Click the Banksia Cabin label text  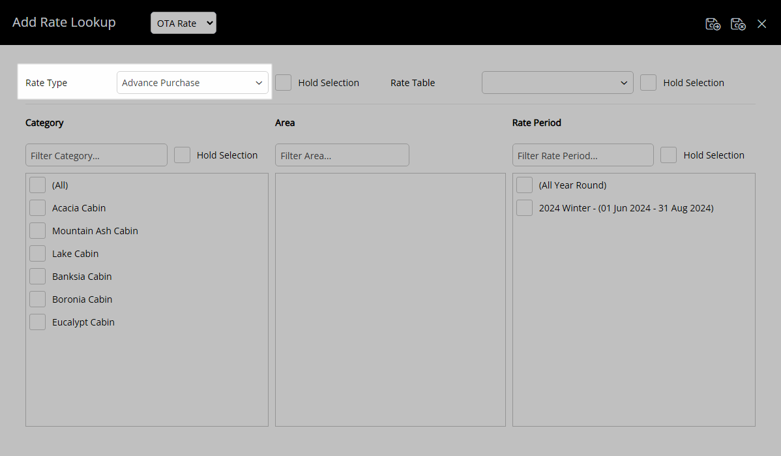81,277
